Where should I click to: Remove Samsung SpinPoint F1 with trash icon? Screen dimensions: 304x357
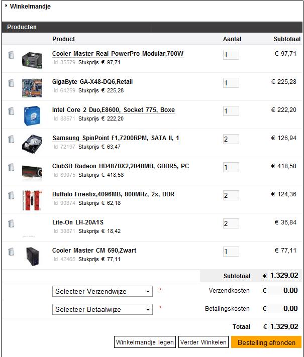coord(11,139)
